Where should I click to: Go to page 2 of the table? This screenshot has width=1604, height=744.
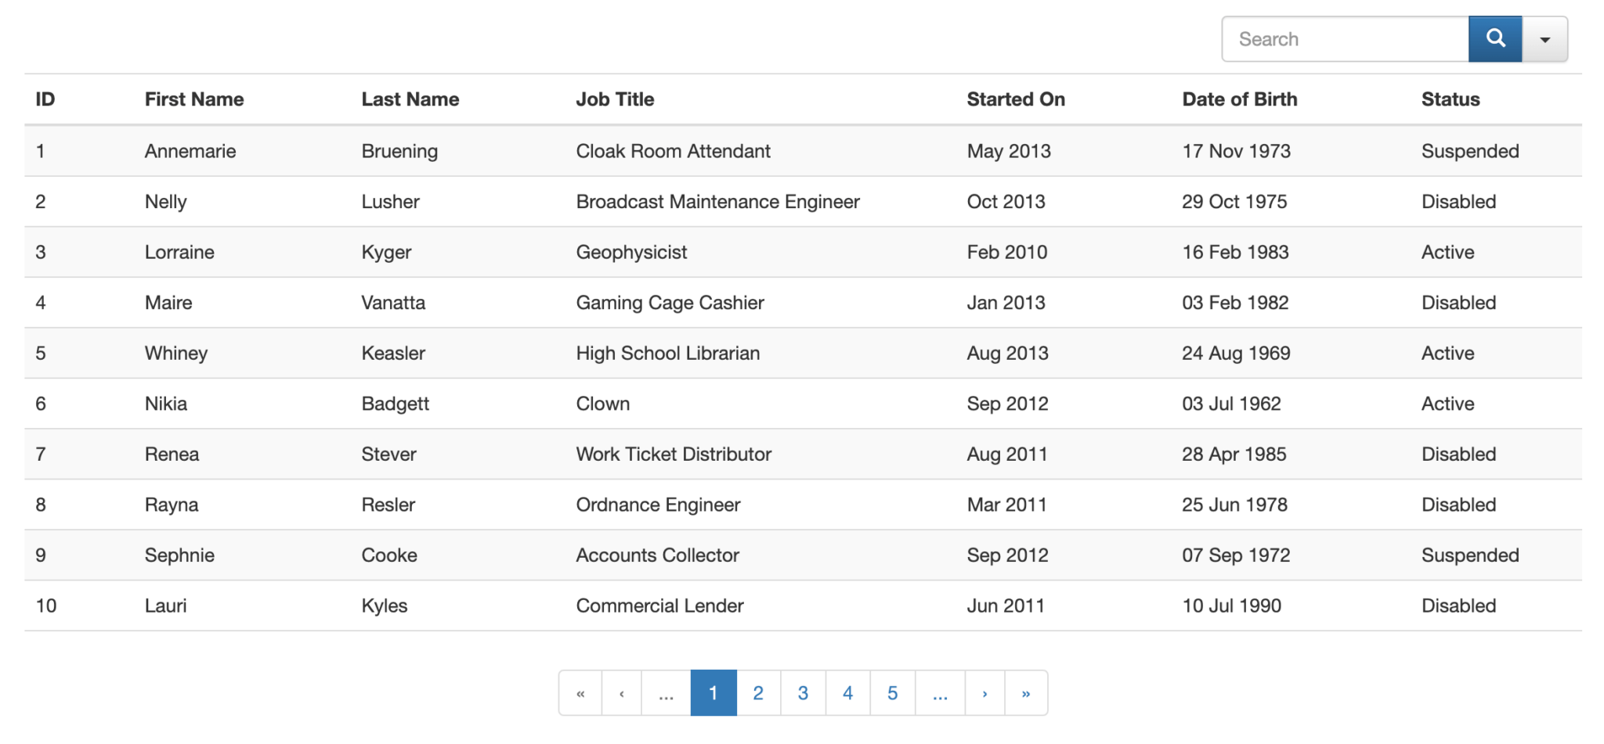tap(757, 692)
